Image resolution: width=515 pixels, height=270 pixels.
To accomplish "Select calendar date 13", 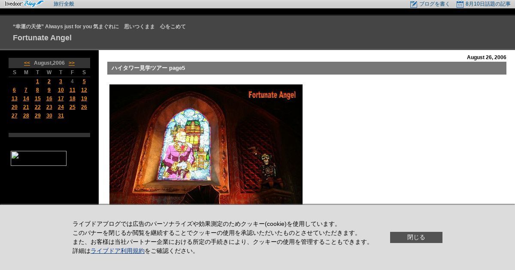I will click(14, 99).
